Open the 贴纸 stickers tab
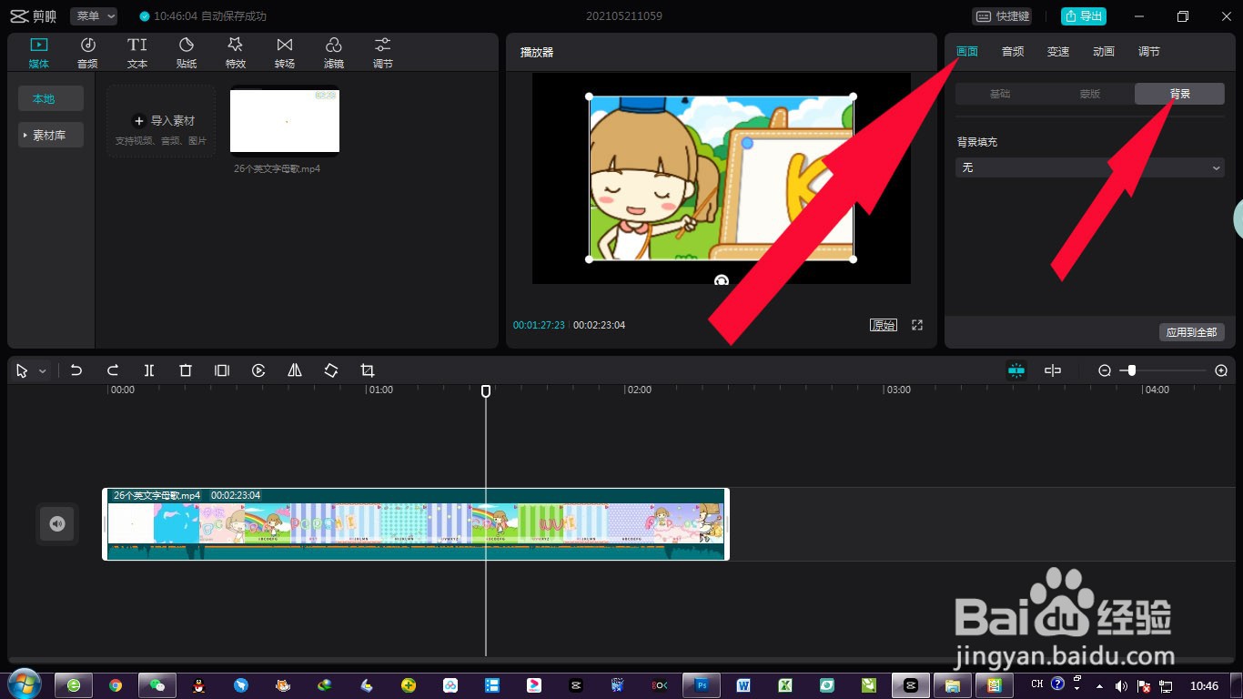1243x699 pixels. [187, 53]
